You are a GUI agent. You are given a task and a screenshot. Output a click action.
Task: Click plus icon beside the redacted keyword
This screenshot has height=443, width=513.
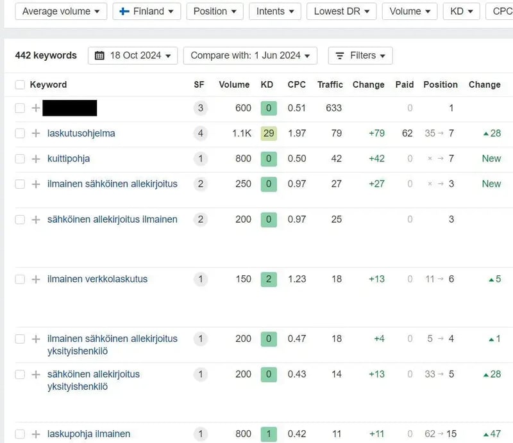point(36,108)
